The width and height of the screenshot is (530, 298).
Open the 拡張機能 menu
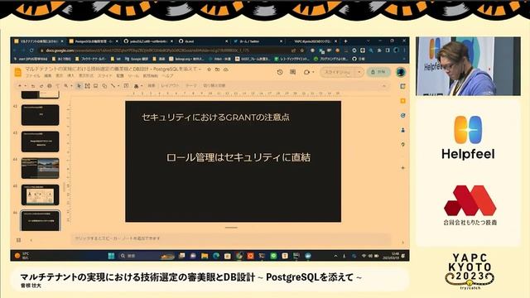click(x=151, y=76)
